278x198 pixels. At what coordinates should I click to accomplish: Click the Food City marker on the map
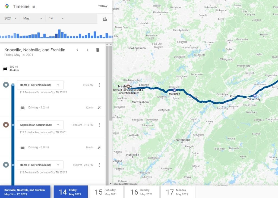tap(255, 96)
